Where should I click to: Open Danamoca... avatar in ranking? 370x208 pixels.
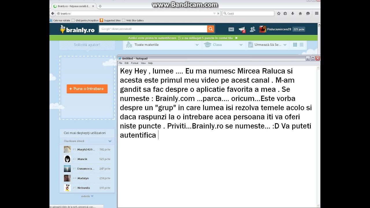(x=67, y=168)
